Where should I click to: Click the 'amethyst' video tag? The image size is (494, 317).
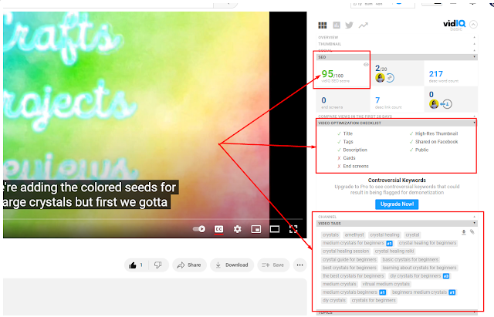354,234
